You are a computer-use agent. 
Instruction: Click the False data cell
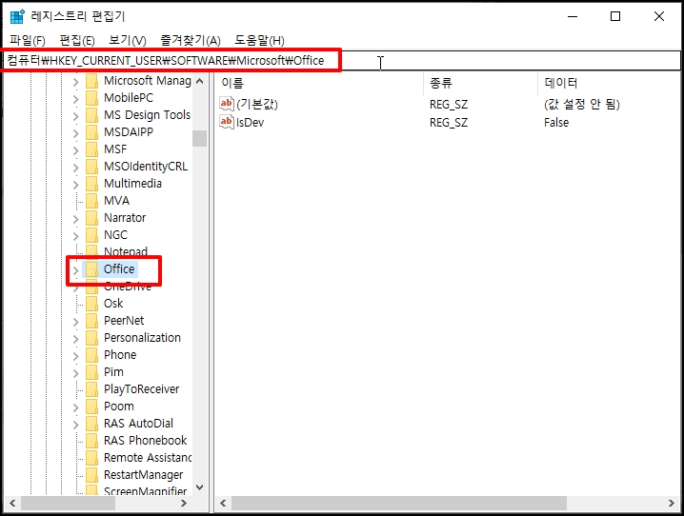tap(556, 123)
